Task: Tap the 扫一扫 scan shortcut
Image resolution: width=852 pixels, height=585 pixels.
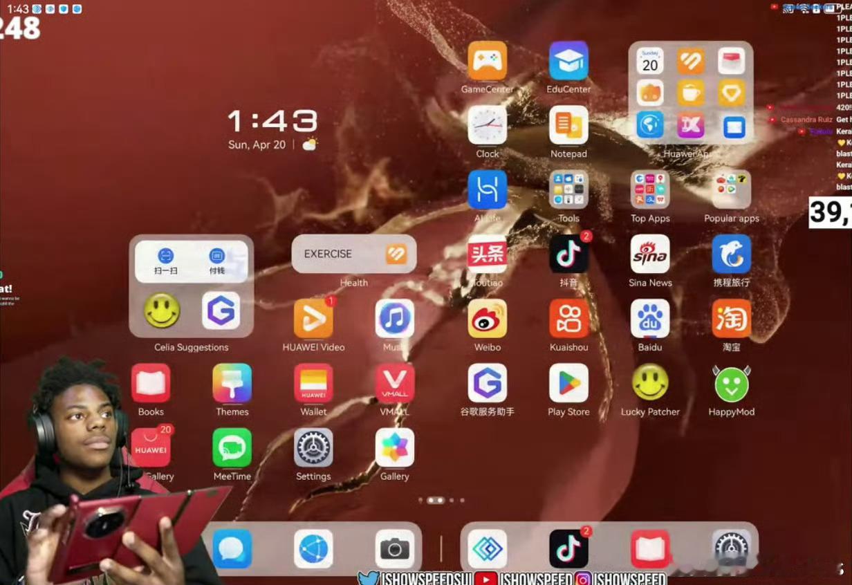Action: point(165,261)
